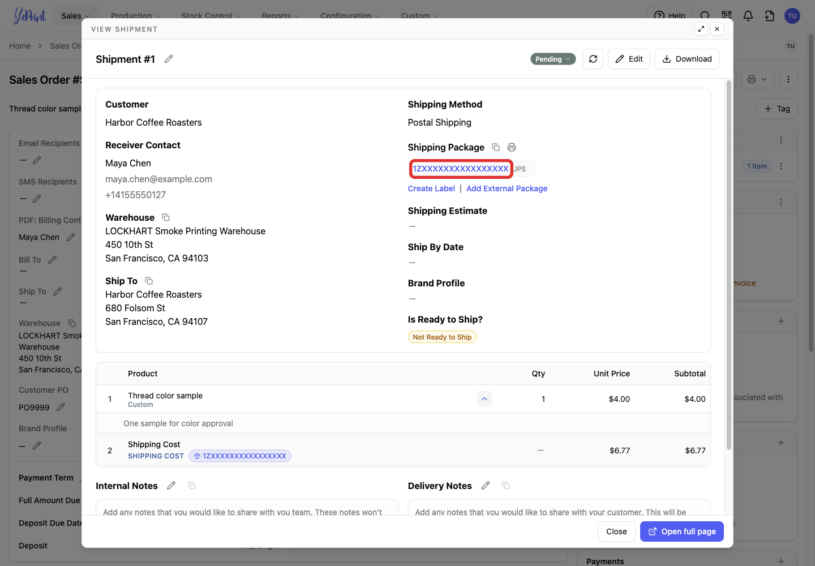
Task: Click the Not Ready to Ship badge
Action: coord(442,337)
